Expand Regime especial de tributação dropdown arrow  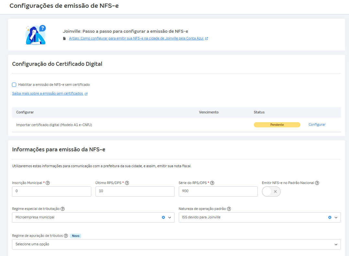(x=170, y=217)
